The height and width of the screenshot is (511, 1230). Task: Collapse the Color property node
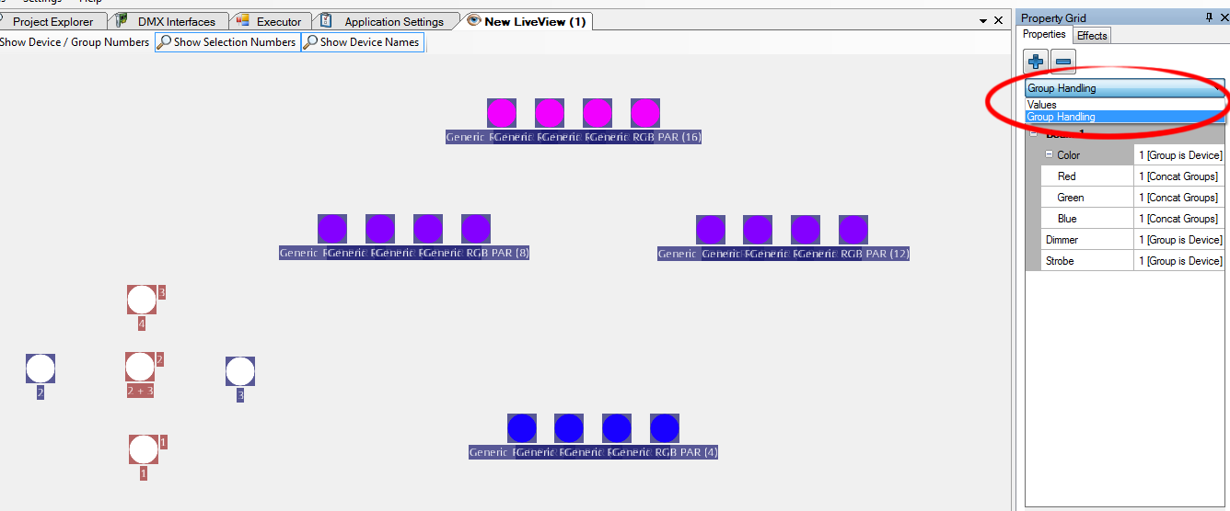tap(1049, 155)
